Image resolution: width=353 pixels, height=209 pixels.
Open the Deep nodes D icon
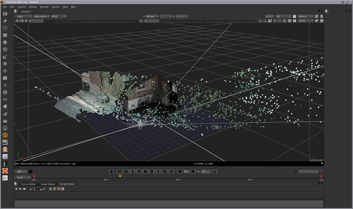5,92
